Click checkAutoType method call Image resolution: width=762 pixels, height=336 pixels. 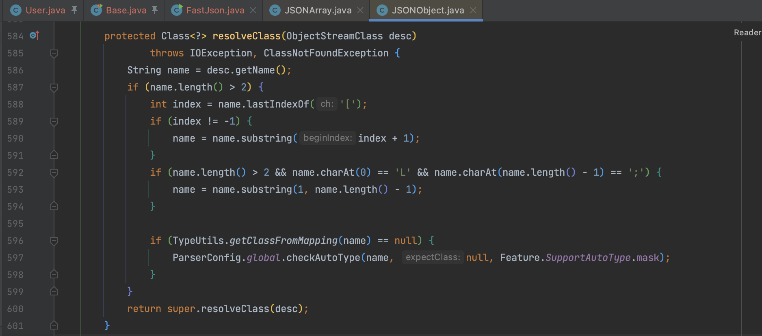click(x=323, y=258)
